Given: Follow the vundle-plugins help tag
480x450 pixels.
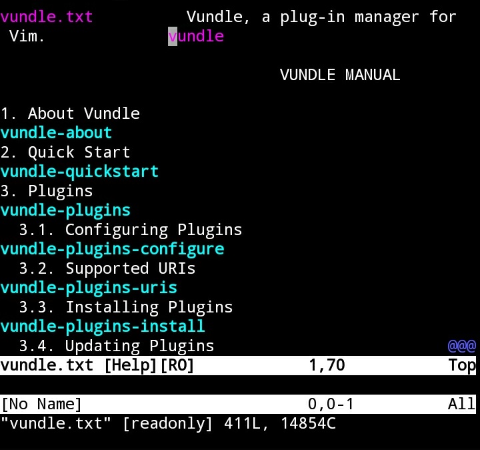Looking at the screenshot, I should (65, 210).
